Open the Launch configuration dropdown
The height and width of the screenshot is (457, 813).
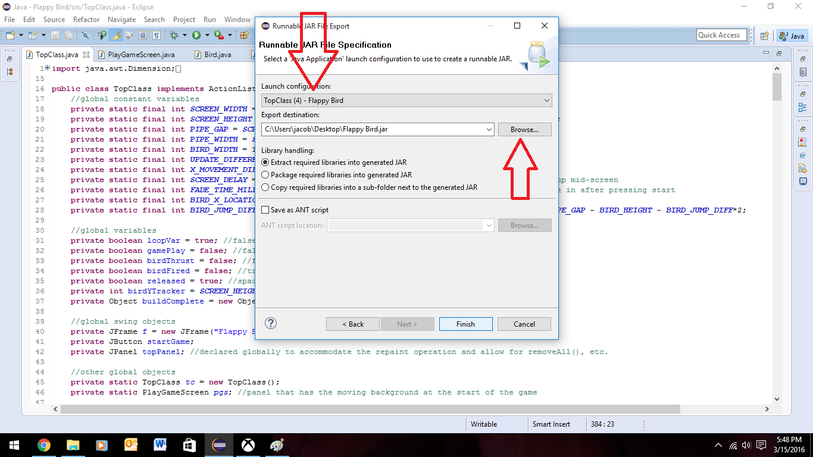546,100
